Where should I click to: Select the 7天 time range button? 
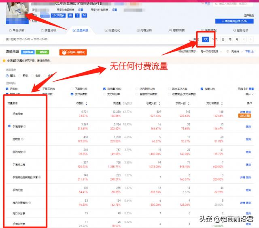click(206, 39)
